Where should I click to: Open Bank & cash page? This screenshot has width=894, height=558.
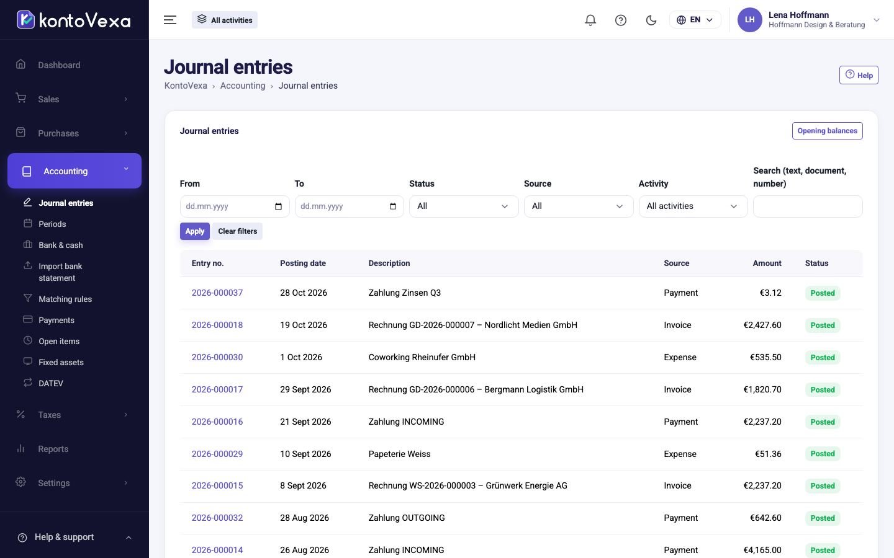tap(60, 245)
